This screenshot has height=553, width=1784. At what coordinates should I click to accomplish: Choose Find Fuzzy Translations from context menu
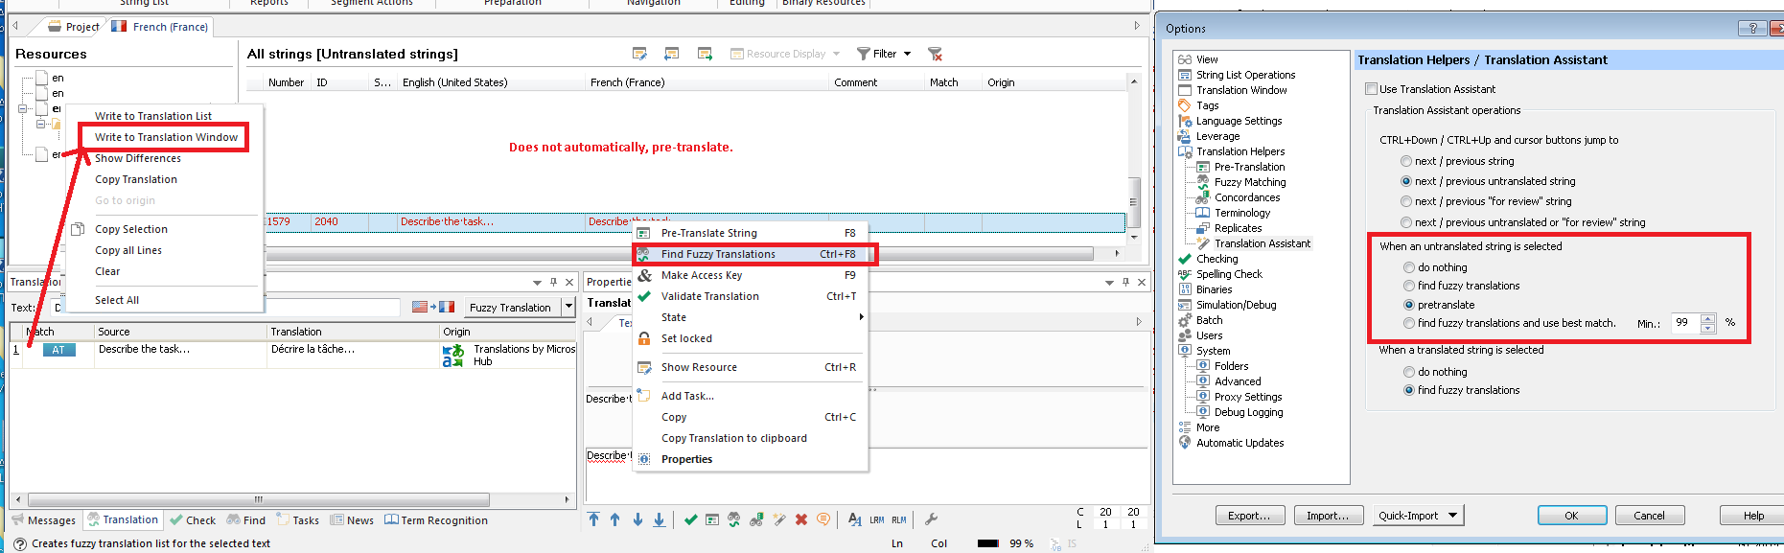(x=718, y=254)
